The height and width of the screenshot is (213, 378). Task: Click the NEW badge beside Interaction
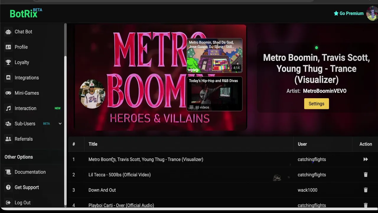point(58,108)
